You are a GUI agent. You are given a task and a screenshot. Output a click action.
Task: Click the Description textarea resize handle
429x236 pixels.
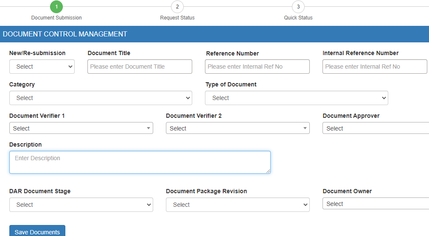coord(268,171)
